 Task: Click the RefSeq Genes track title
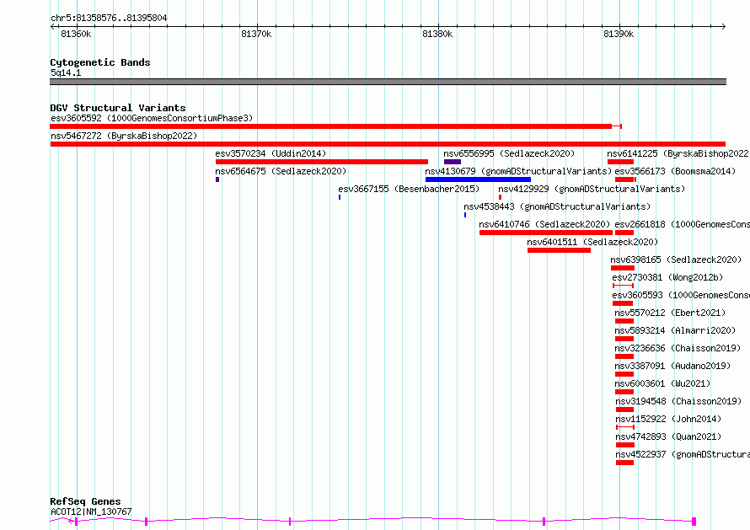coord(85,501)
